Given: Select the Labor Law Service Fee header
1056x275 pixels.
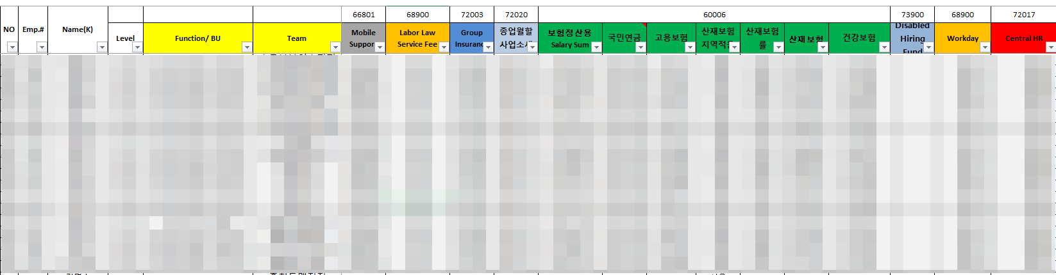Looking at the screenshot, I should [417, 38].
